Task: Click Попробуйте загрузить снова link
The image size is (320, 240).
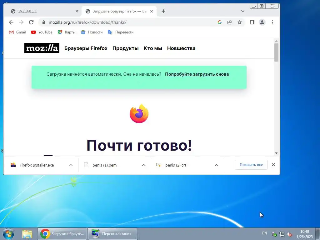Action: [x=197, y=74]
